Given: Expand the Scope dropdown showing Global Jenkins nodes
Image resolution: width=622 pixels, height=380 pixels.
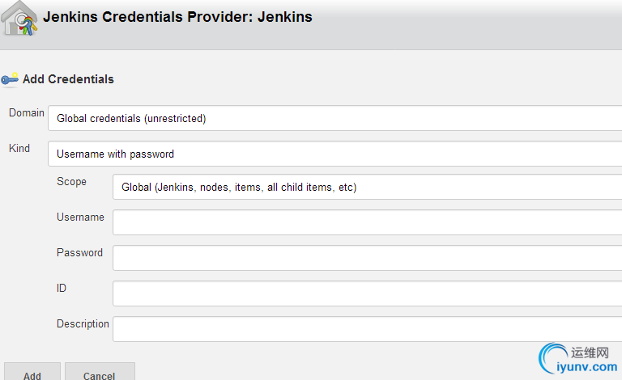Looking at the screenshot, I should click(x=368, y=187).
